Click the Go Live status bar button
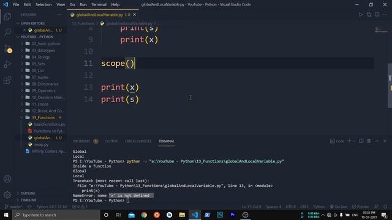The image size is (392, 220). click(x=339, y=207)
